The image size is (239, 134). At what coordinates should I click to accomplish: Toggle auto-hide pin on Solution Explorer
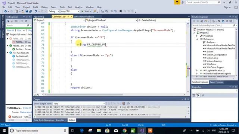point(233,17)
